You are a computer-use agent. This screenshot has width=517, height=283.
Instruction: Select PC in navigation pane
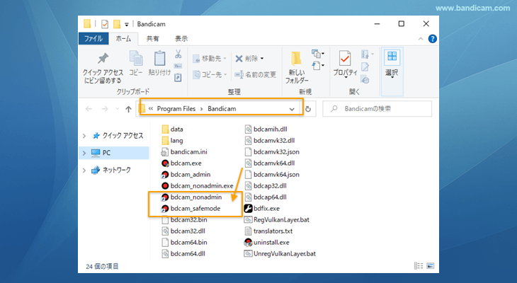pos(114,153)
